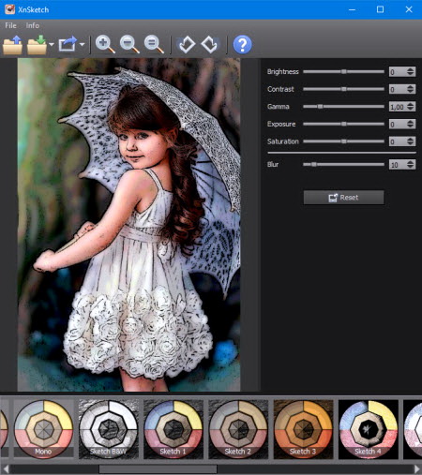The image size is (422, 475).
Task: Click the right arrow on the effects scrollbar
Action: [x=417, y=468]
